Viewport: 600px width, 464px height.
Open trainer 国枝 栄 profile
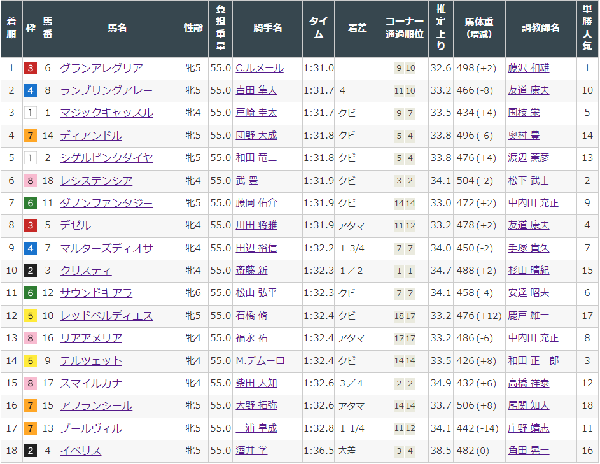coord(524,113)
